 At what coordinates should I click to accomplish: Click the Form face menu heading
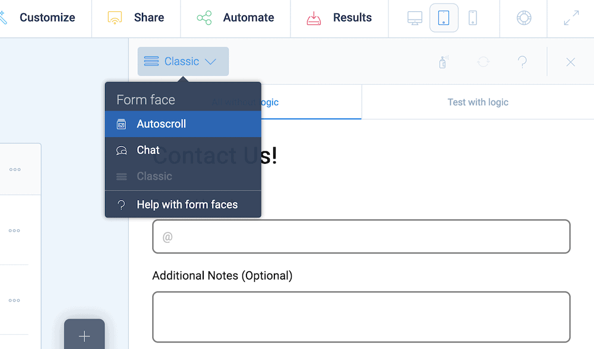146,100
